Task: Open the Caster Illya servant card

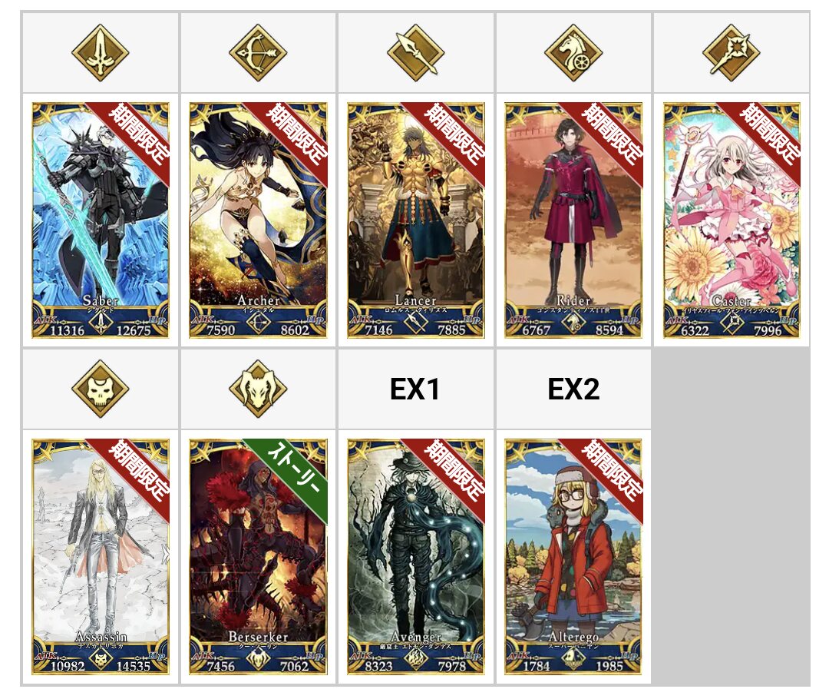Action: tap(732, 220)
